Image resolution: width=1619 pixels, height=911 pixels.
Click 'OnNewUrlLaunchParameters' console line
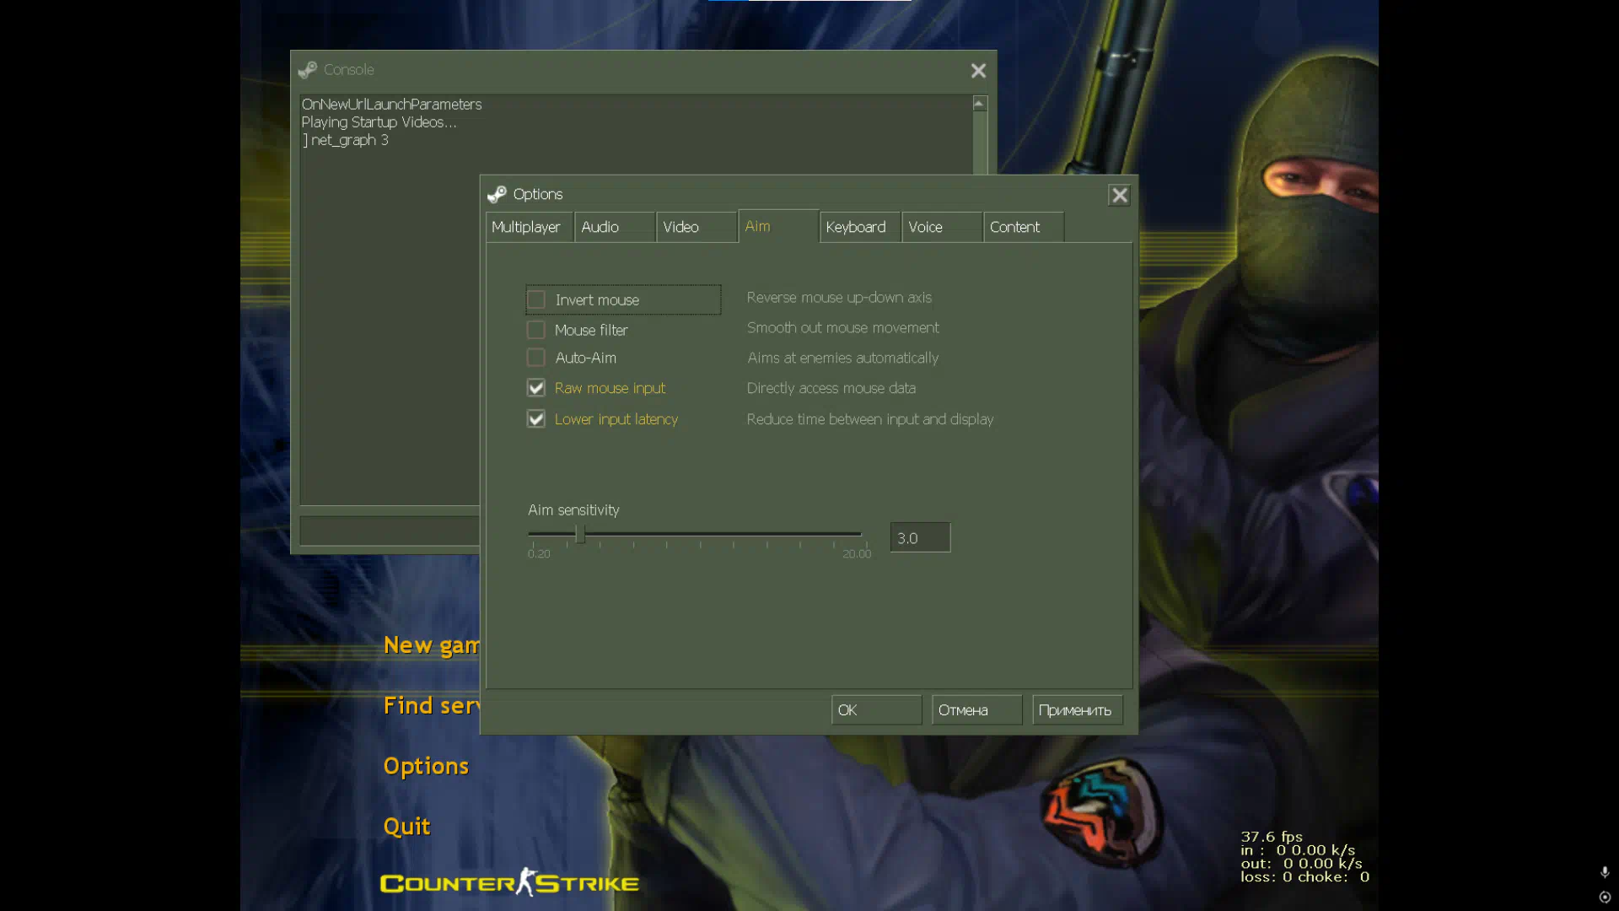click(391, 105)
